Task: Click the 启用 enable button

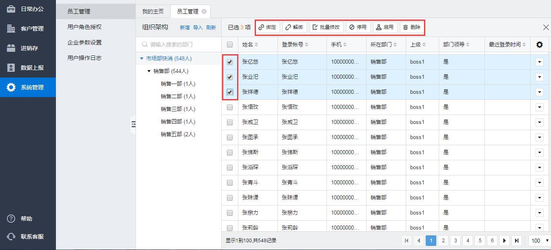Action: (x=384, y=27)
